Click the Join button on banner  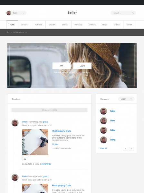pos(62,66)
